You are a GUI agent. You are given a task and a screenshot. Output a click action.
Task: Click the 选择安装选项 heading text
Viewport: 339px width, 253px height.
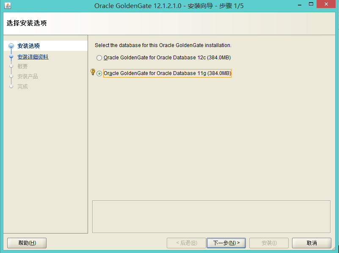point(27,23)
